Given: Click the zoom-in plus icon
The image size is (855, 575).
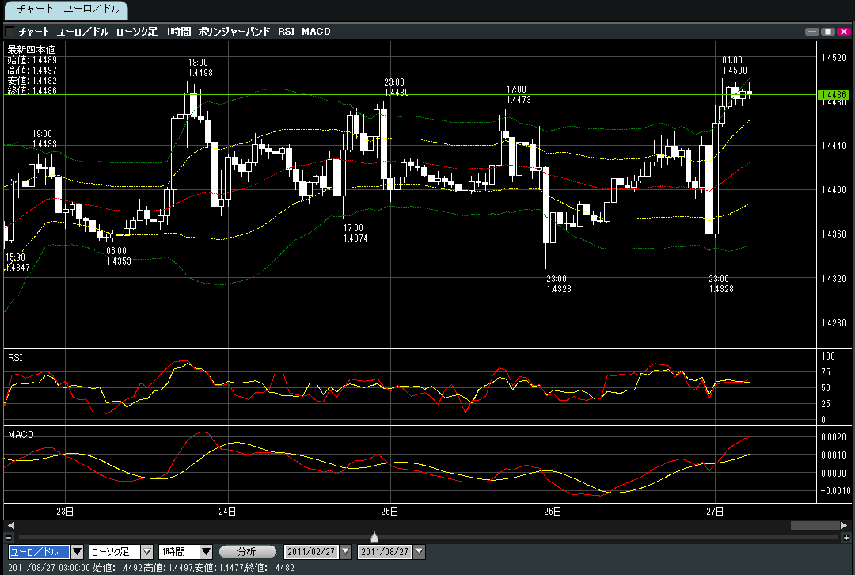Looking at the screenshot, I should click(x=846, y=538).
